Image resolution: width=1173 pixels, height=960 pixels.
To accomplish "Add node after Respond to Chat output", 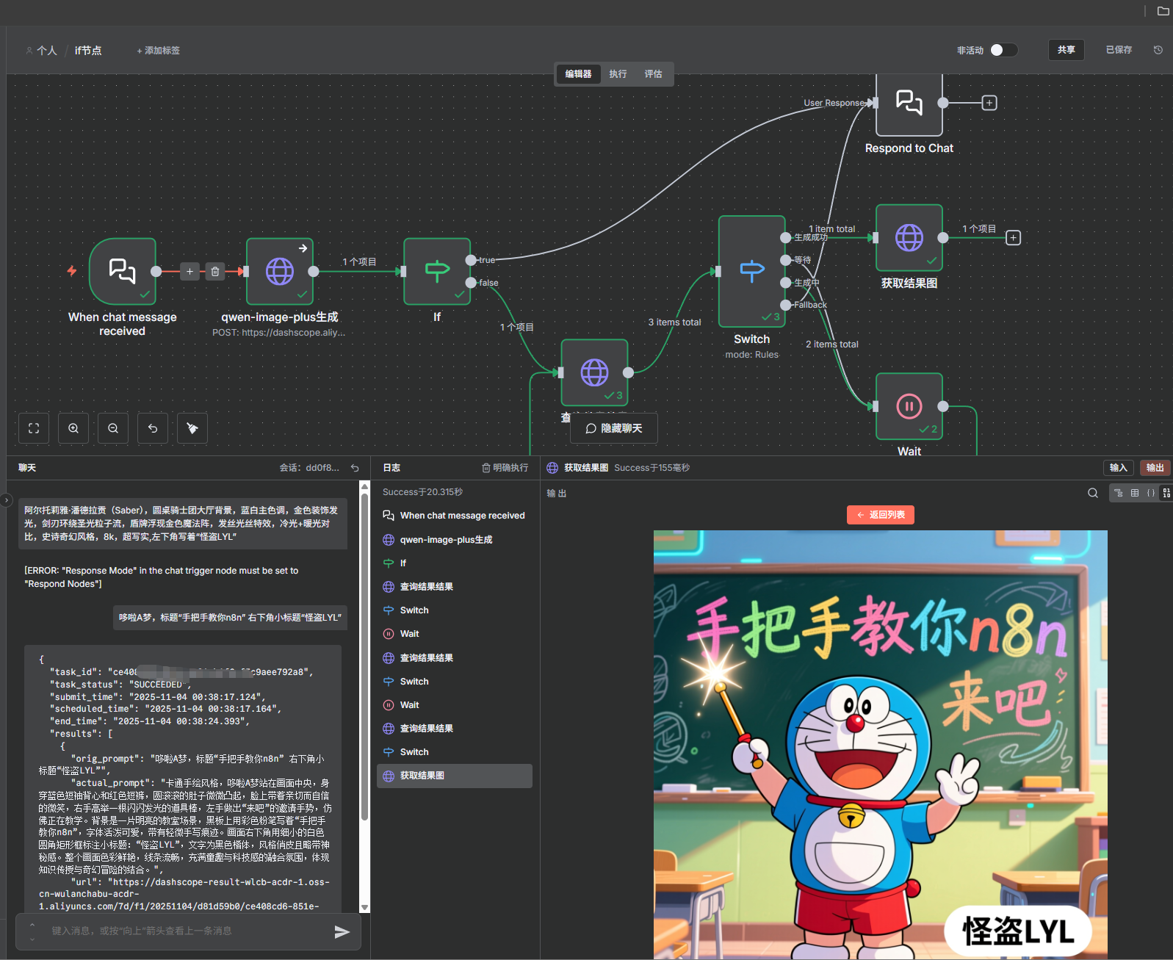I will click(x=989, y=103).
